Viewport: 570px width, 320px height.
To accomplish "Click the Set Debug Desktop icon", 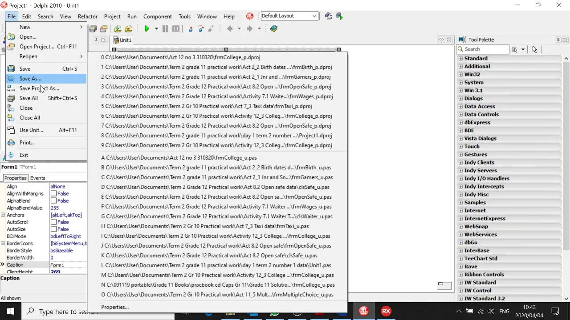I will click(x=339, y=16).
